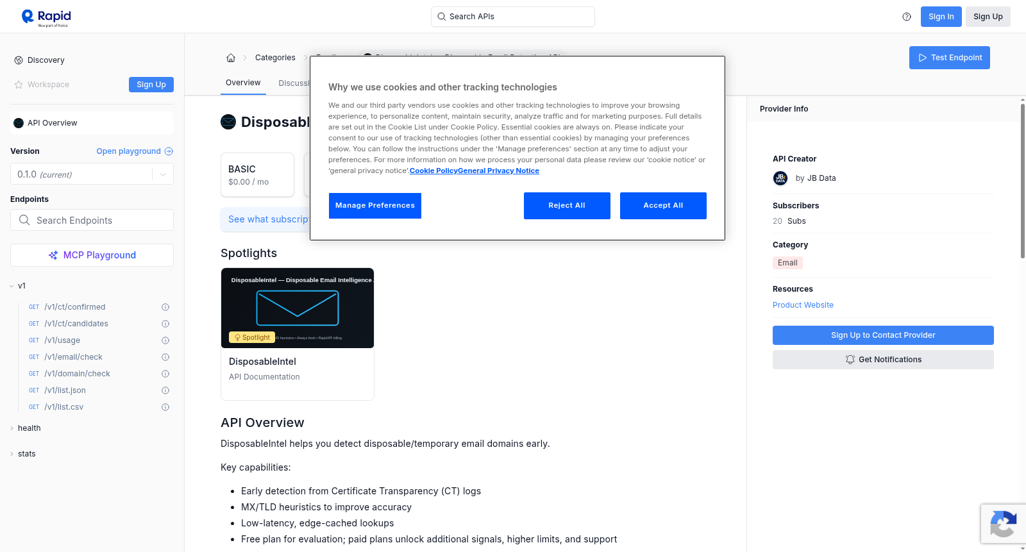The height and width of the screenshot is (552, 1026).
Task: Open the help question mark icon
Action: coord(907,17)
